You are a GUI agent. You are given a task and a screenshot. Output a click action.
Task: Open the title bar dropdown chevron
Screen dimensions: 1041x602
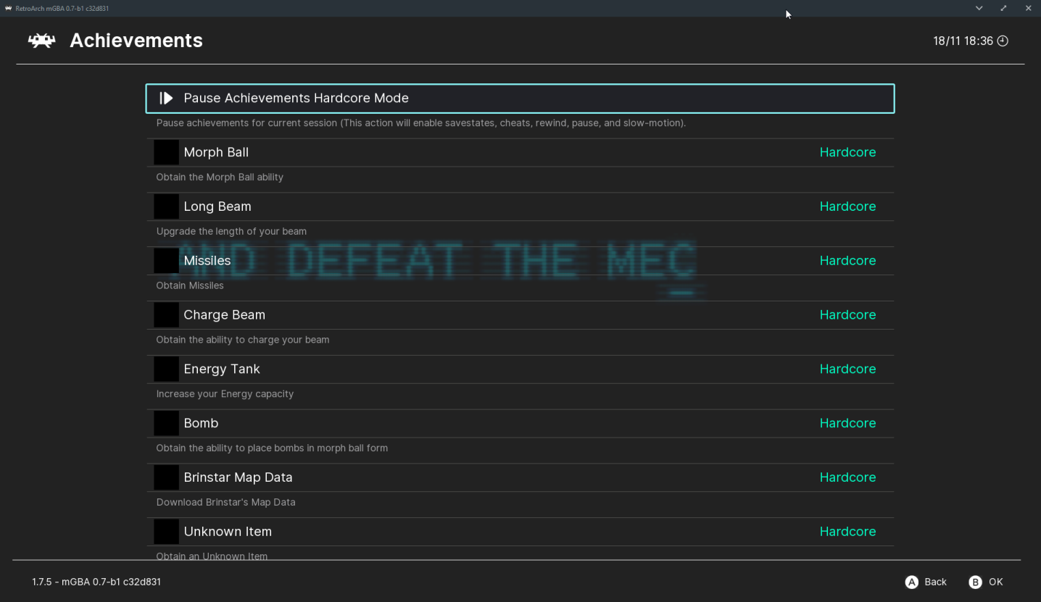point(979,8)
